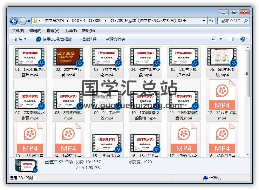The width and height of the screenshot is (259, 190).
Task: Open the 组织 dropdown menu
Action: click(x=20, y=39)
